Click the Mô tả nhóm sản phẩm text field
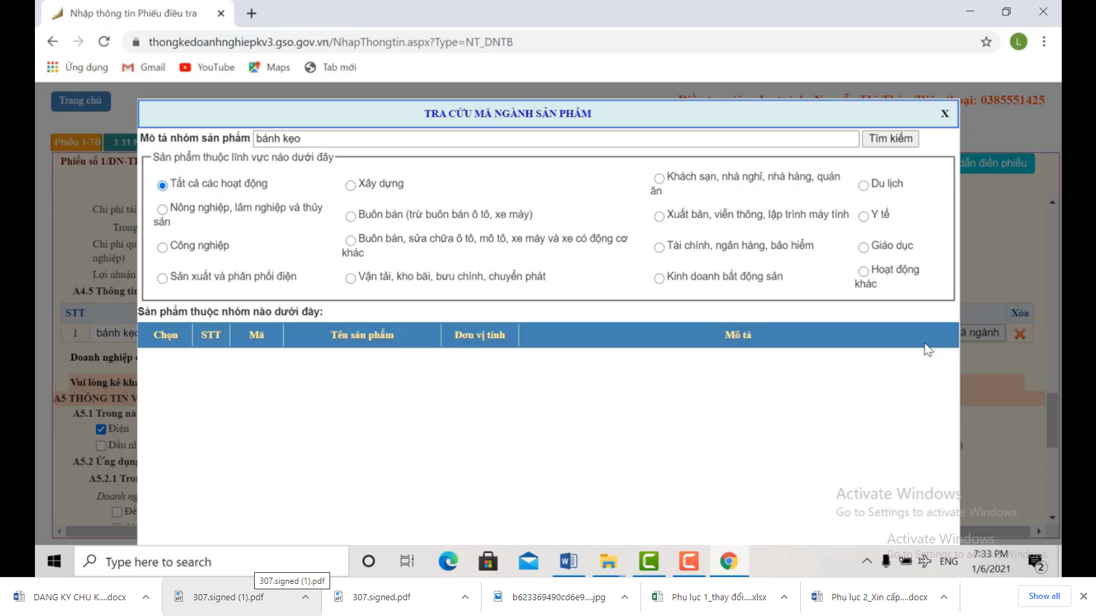Screen dimensions: 1096x616 (556, 139)
